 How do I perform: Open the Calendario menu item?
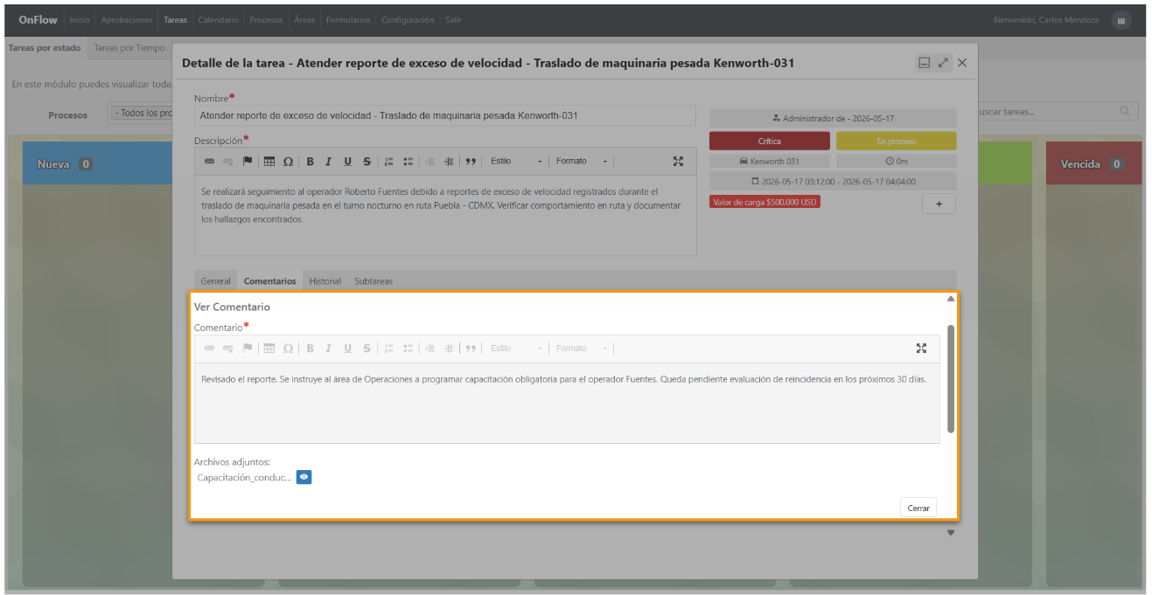coord(218,20)
